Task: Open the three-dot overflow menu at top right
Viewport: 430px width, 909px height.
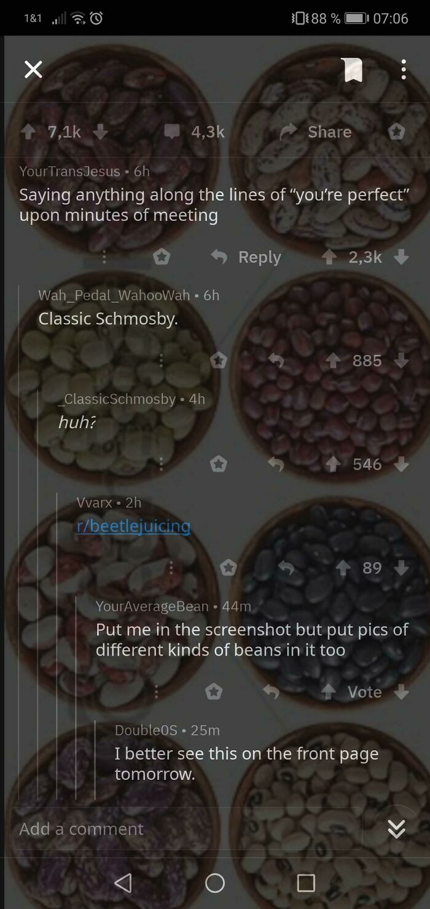Action: [403, 69]
